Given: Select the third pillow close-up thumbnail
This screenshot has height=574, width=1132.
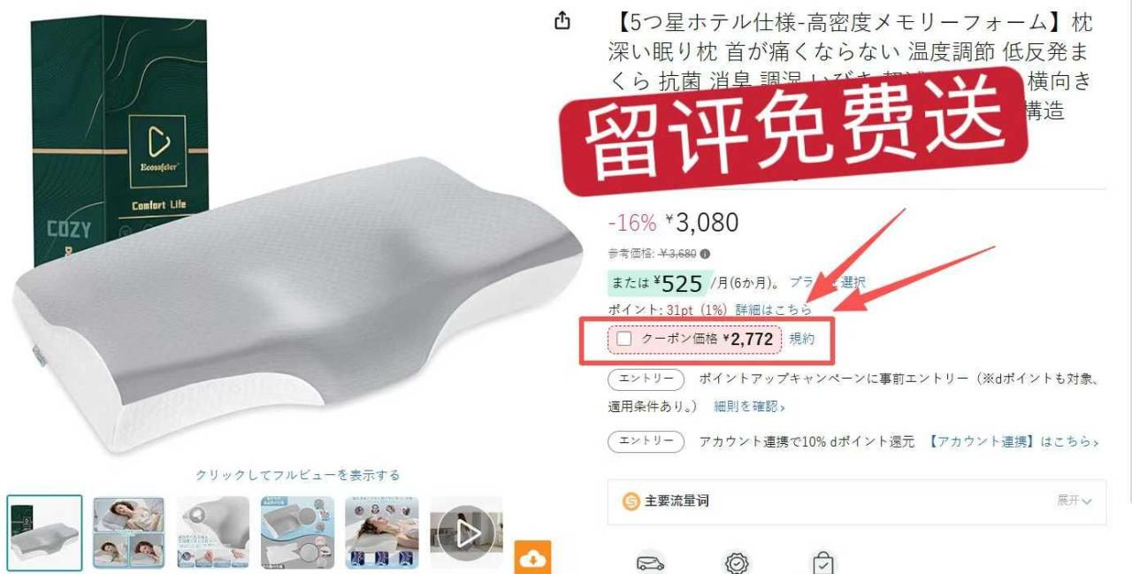Looking at the screenshot, I should (x=213, y=532).
